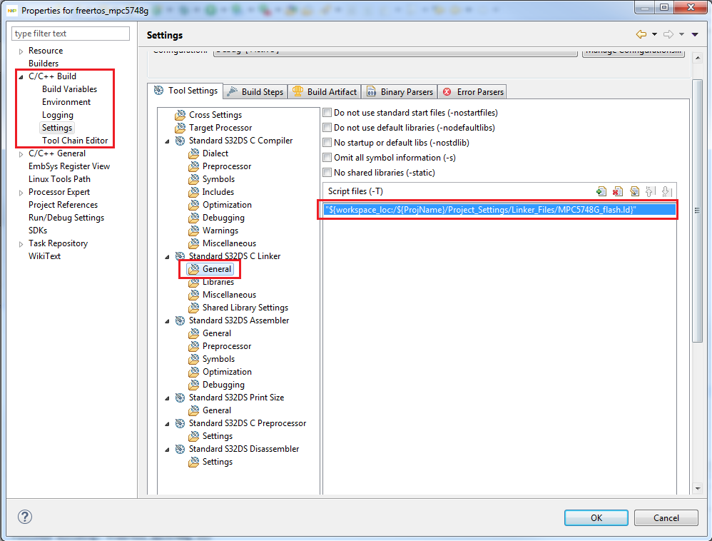The height and width of the screenshot is (541, 712).
Task: Click the Standard S32DS C Compiler tool icon
Action: tap(180, 141)
